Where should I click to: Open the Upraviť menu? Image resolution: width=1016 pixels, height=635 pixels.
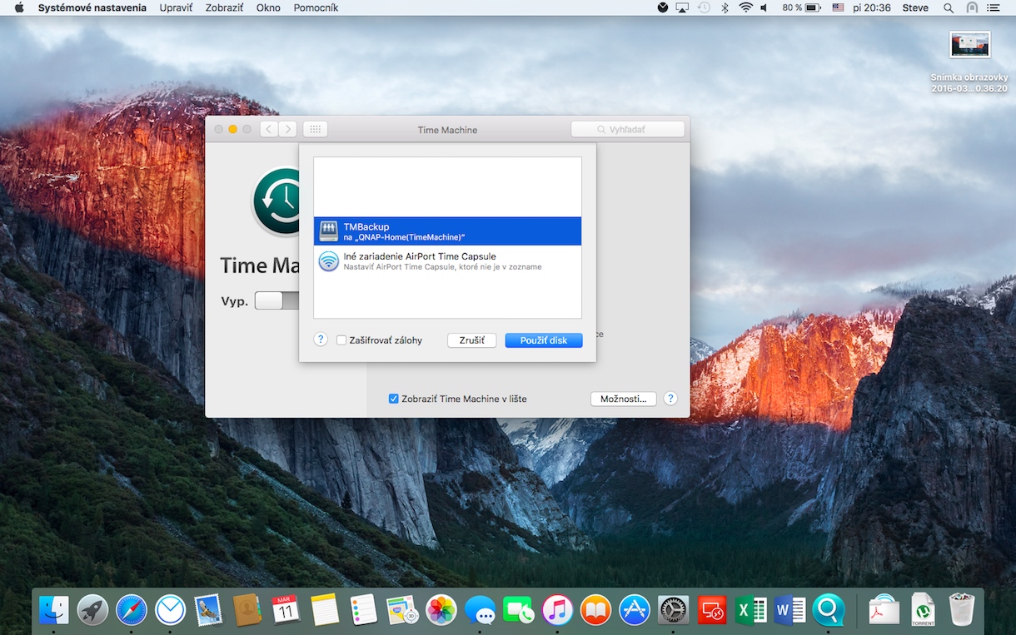[x=176, y=7]
